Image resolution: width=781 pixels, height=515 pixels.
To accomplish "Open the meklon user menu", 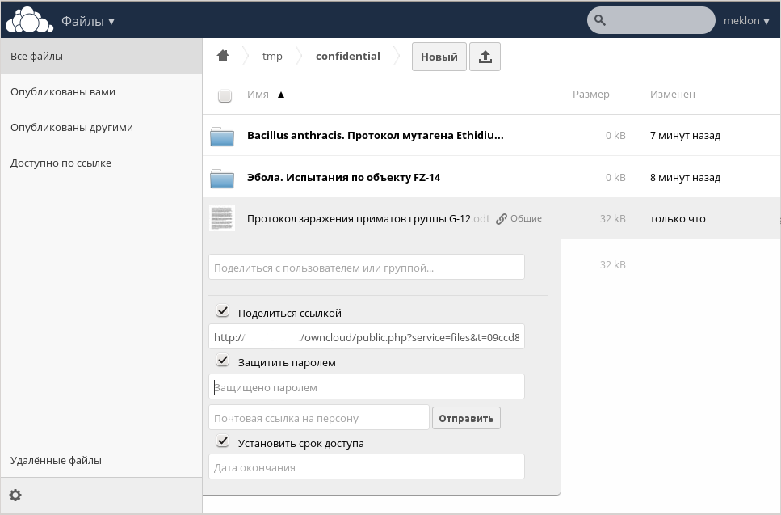I will point(745,20).
